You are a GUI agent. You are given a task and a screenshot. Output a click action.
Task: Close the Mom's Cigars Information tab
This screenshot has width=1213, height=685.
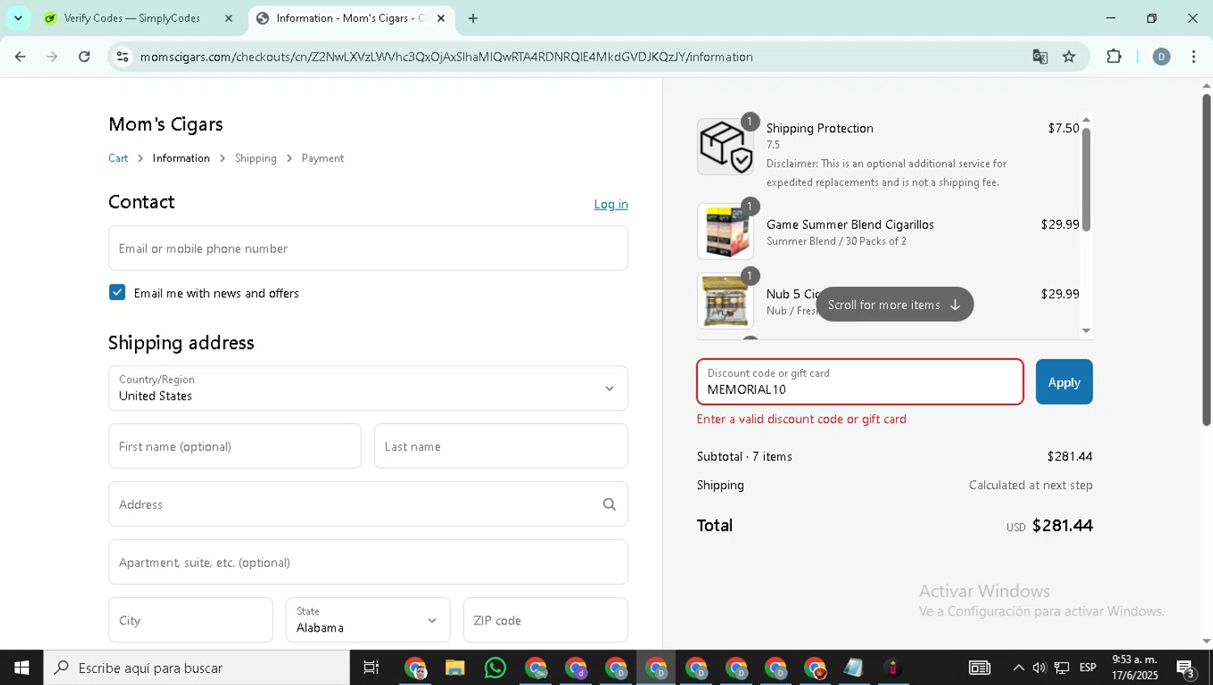tap(441, 18)
